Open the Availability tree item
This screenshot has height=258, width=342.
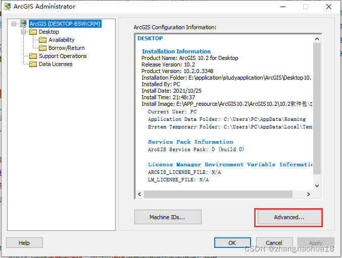[x=62, y=40]
